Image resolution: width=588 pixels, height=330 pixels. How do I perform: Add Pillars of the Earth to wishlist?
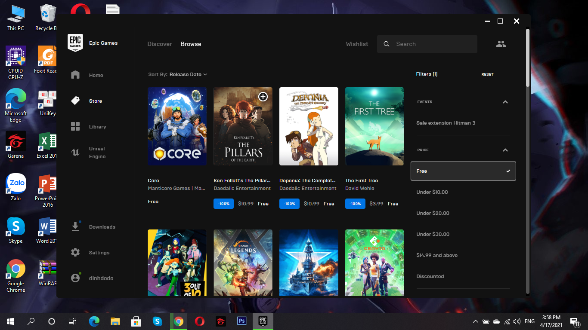[x=263, y=97]
